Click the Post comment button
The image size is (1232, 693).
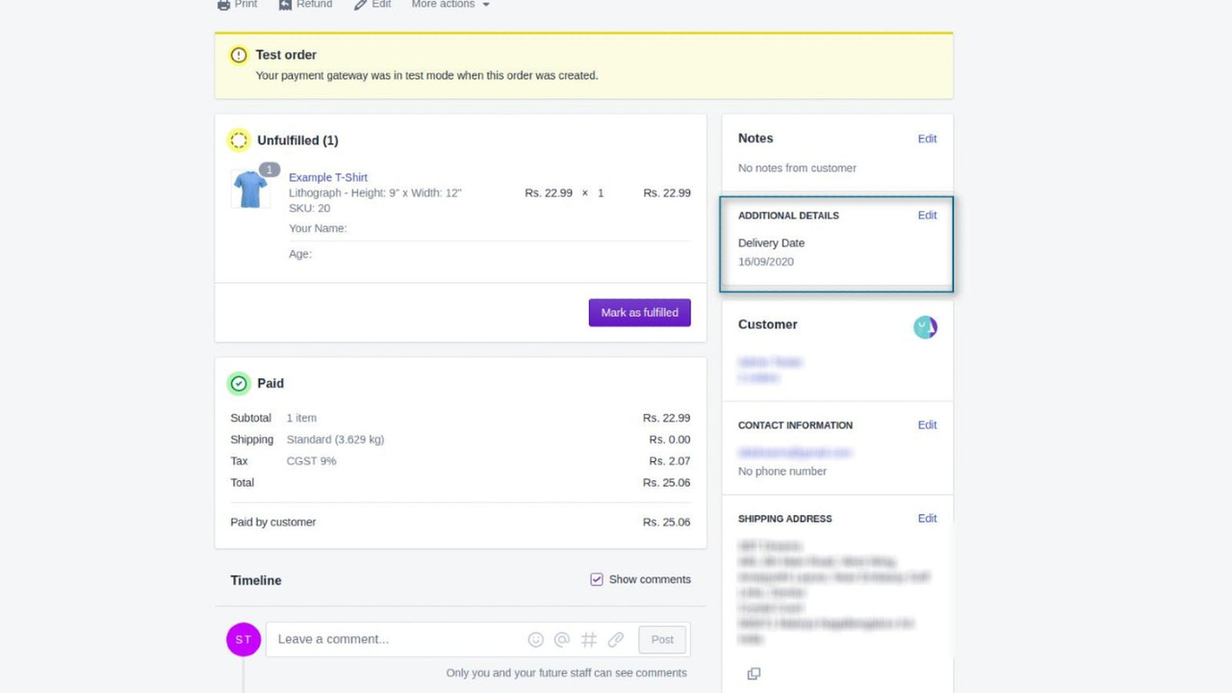661,639
